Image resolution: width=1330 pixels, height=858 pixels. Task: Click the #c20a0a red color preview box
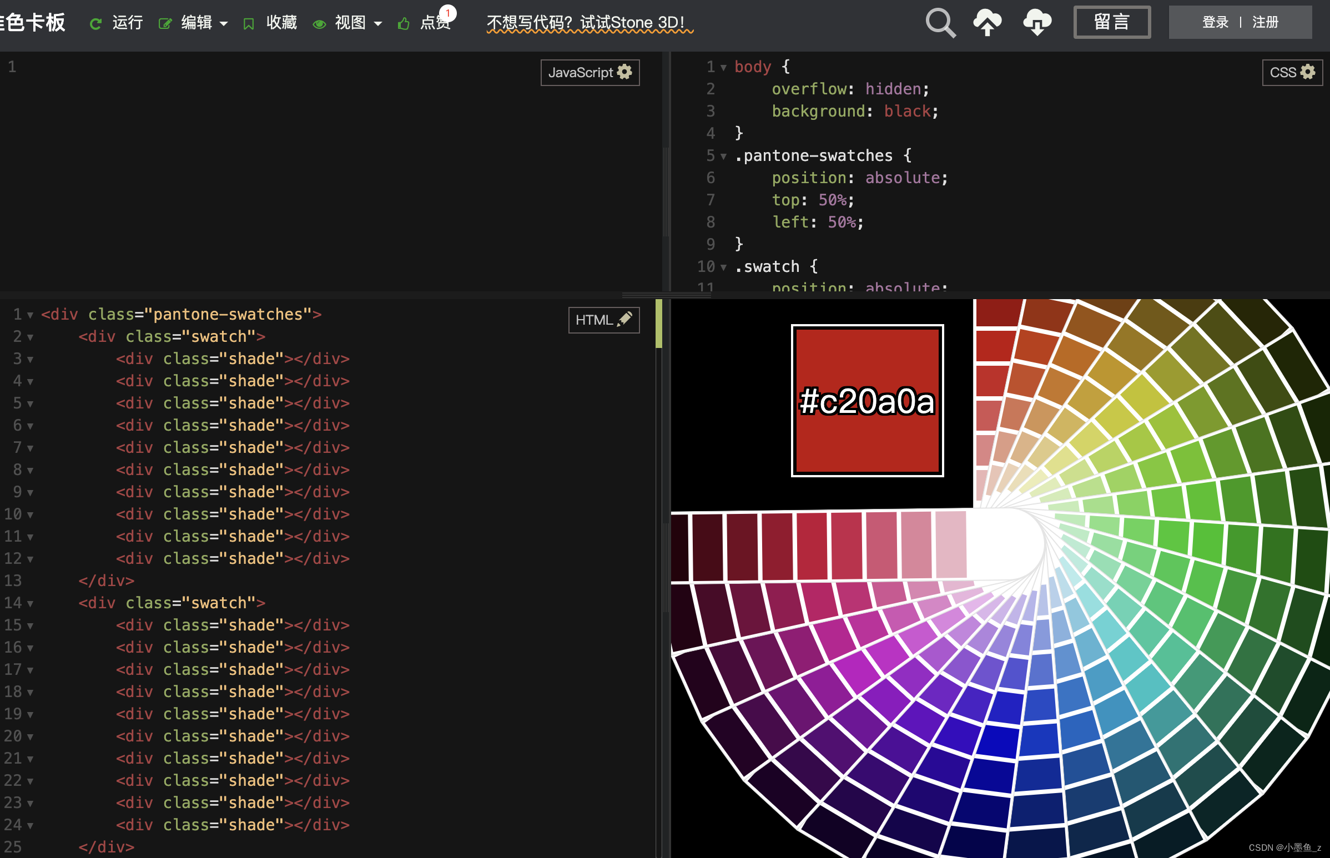click(x=867, y=401)
